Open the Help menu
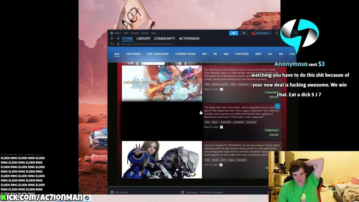Viewport: 359px width, 202px height. click(153, 33)
